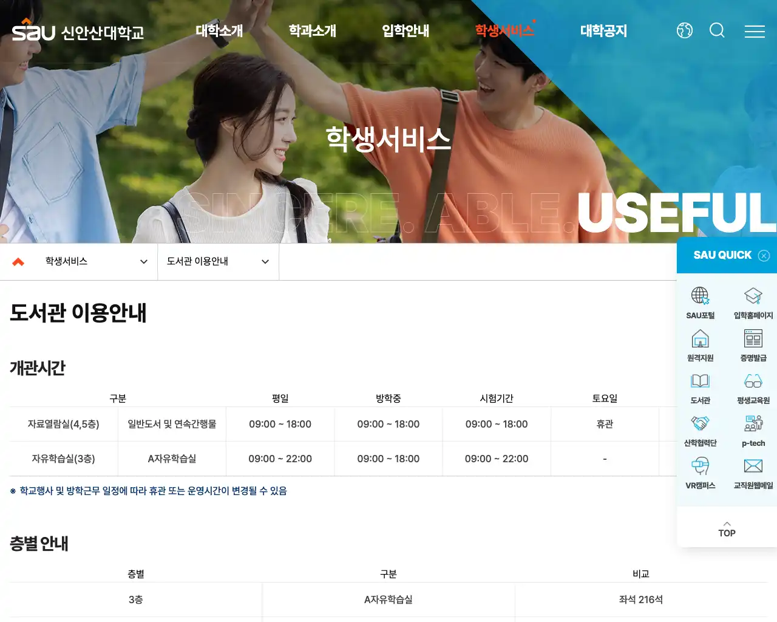Click the orange home icon in breadcrumb
Viewport: 777px width, 622px height.
click(18, 262)
